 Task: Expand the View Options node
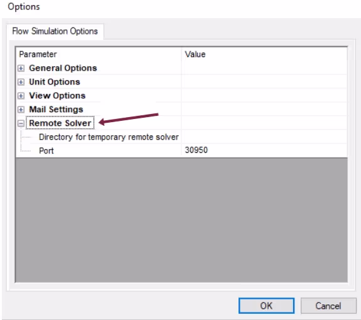pyautogui.click(x=21, y=96)
